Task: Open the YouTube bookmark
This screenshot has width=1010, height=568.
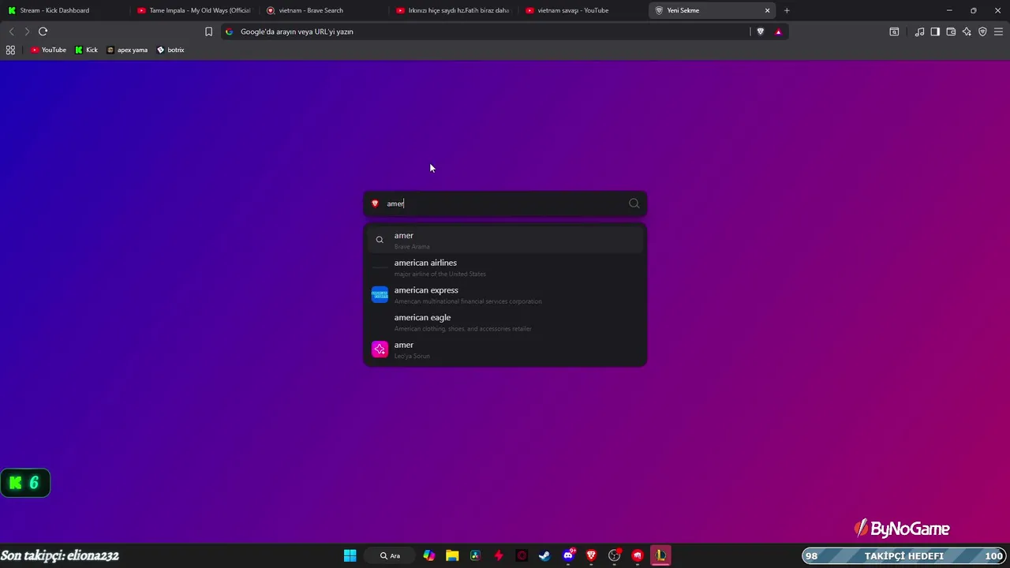Action: [48, 50]
